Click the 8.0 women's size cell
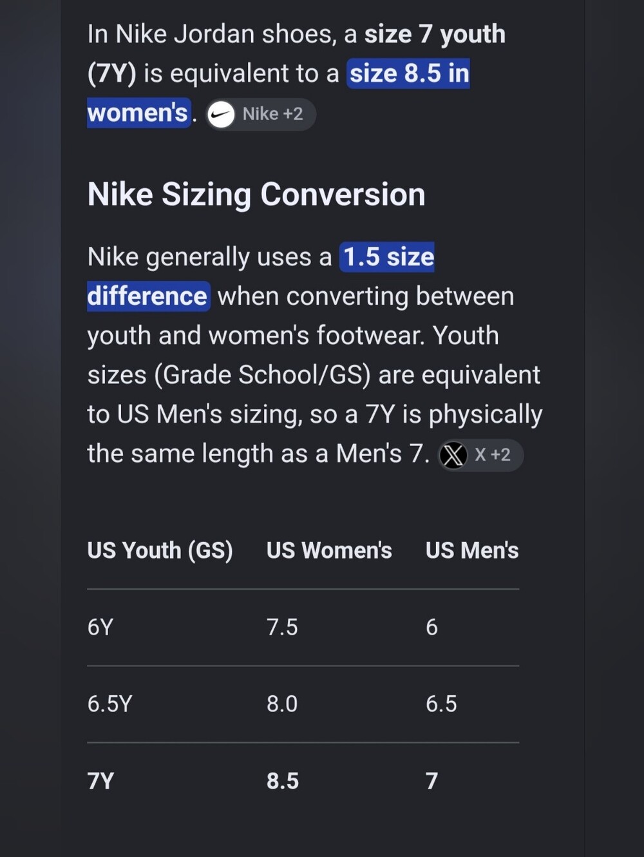Screen dimensions: 644x857 click(282, 704)
